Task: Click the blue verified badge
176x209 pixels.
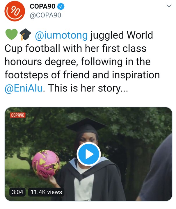Action: tap(61, 6)
